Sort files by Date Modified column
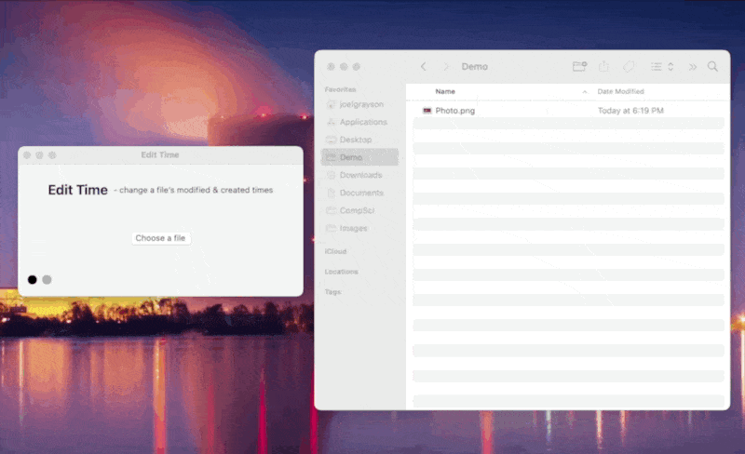 [x=620, y=91]
